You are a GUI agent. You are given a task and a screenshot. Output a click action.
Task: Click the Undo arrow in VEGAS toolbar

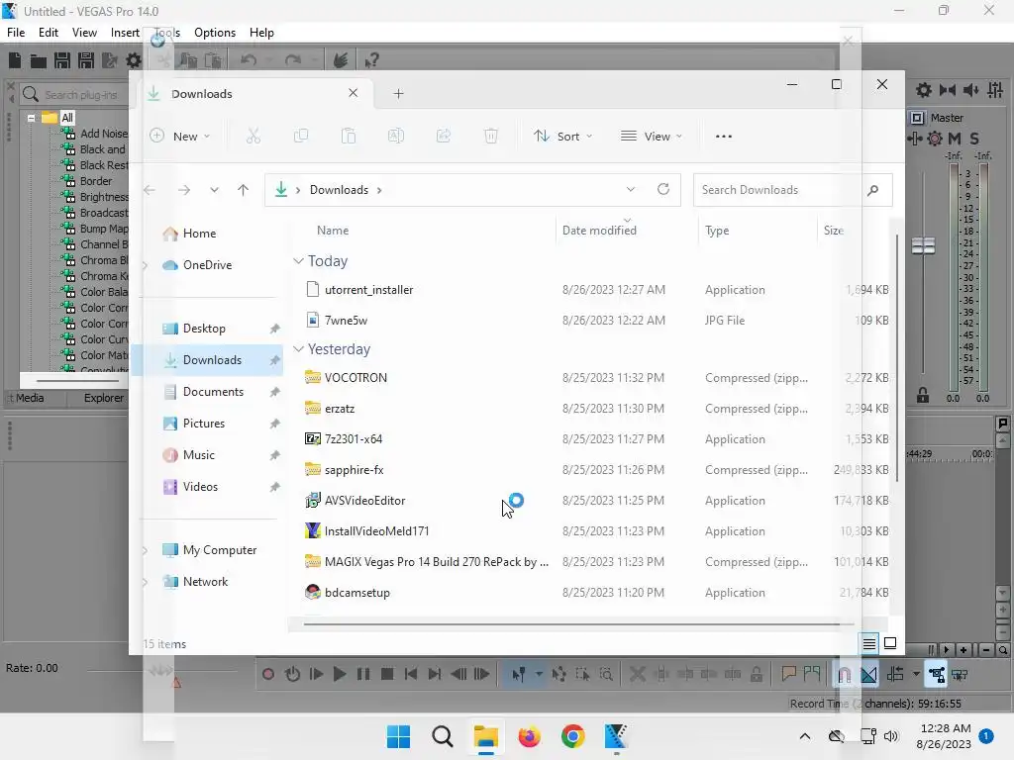pos(249,60)
